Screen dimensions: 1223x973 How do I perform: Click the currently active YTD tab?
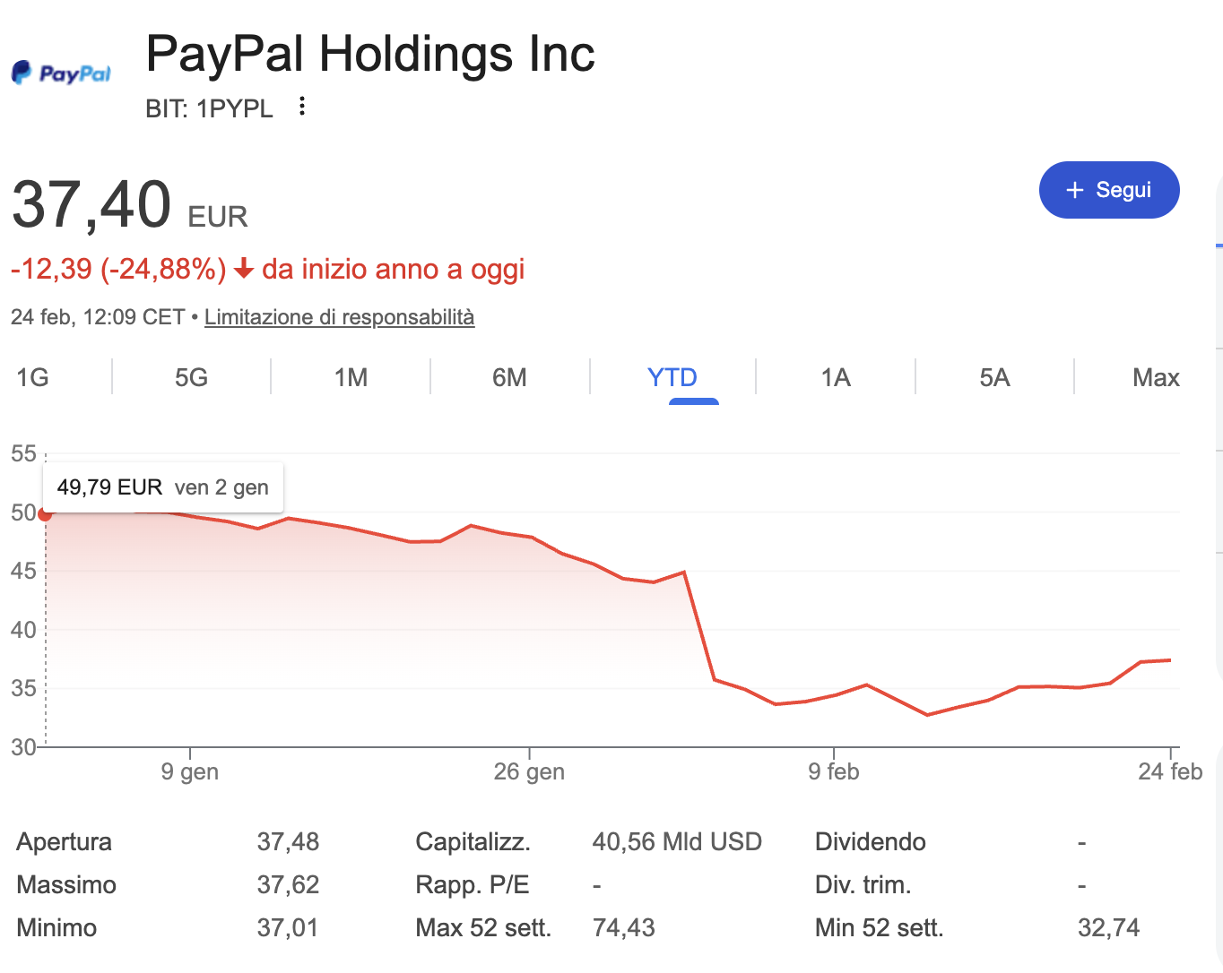click(672, 377)
